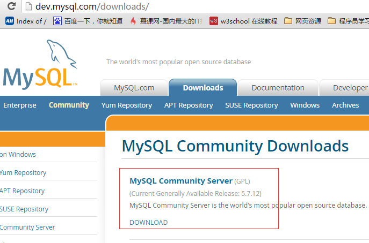Open the Index of / bookmark icon
Viewport: 369px width, 243px height.
click(x=10, y=21)
